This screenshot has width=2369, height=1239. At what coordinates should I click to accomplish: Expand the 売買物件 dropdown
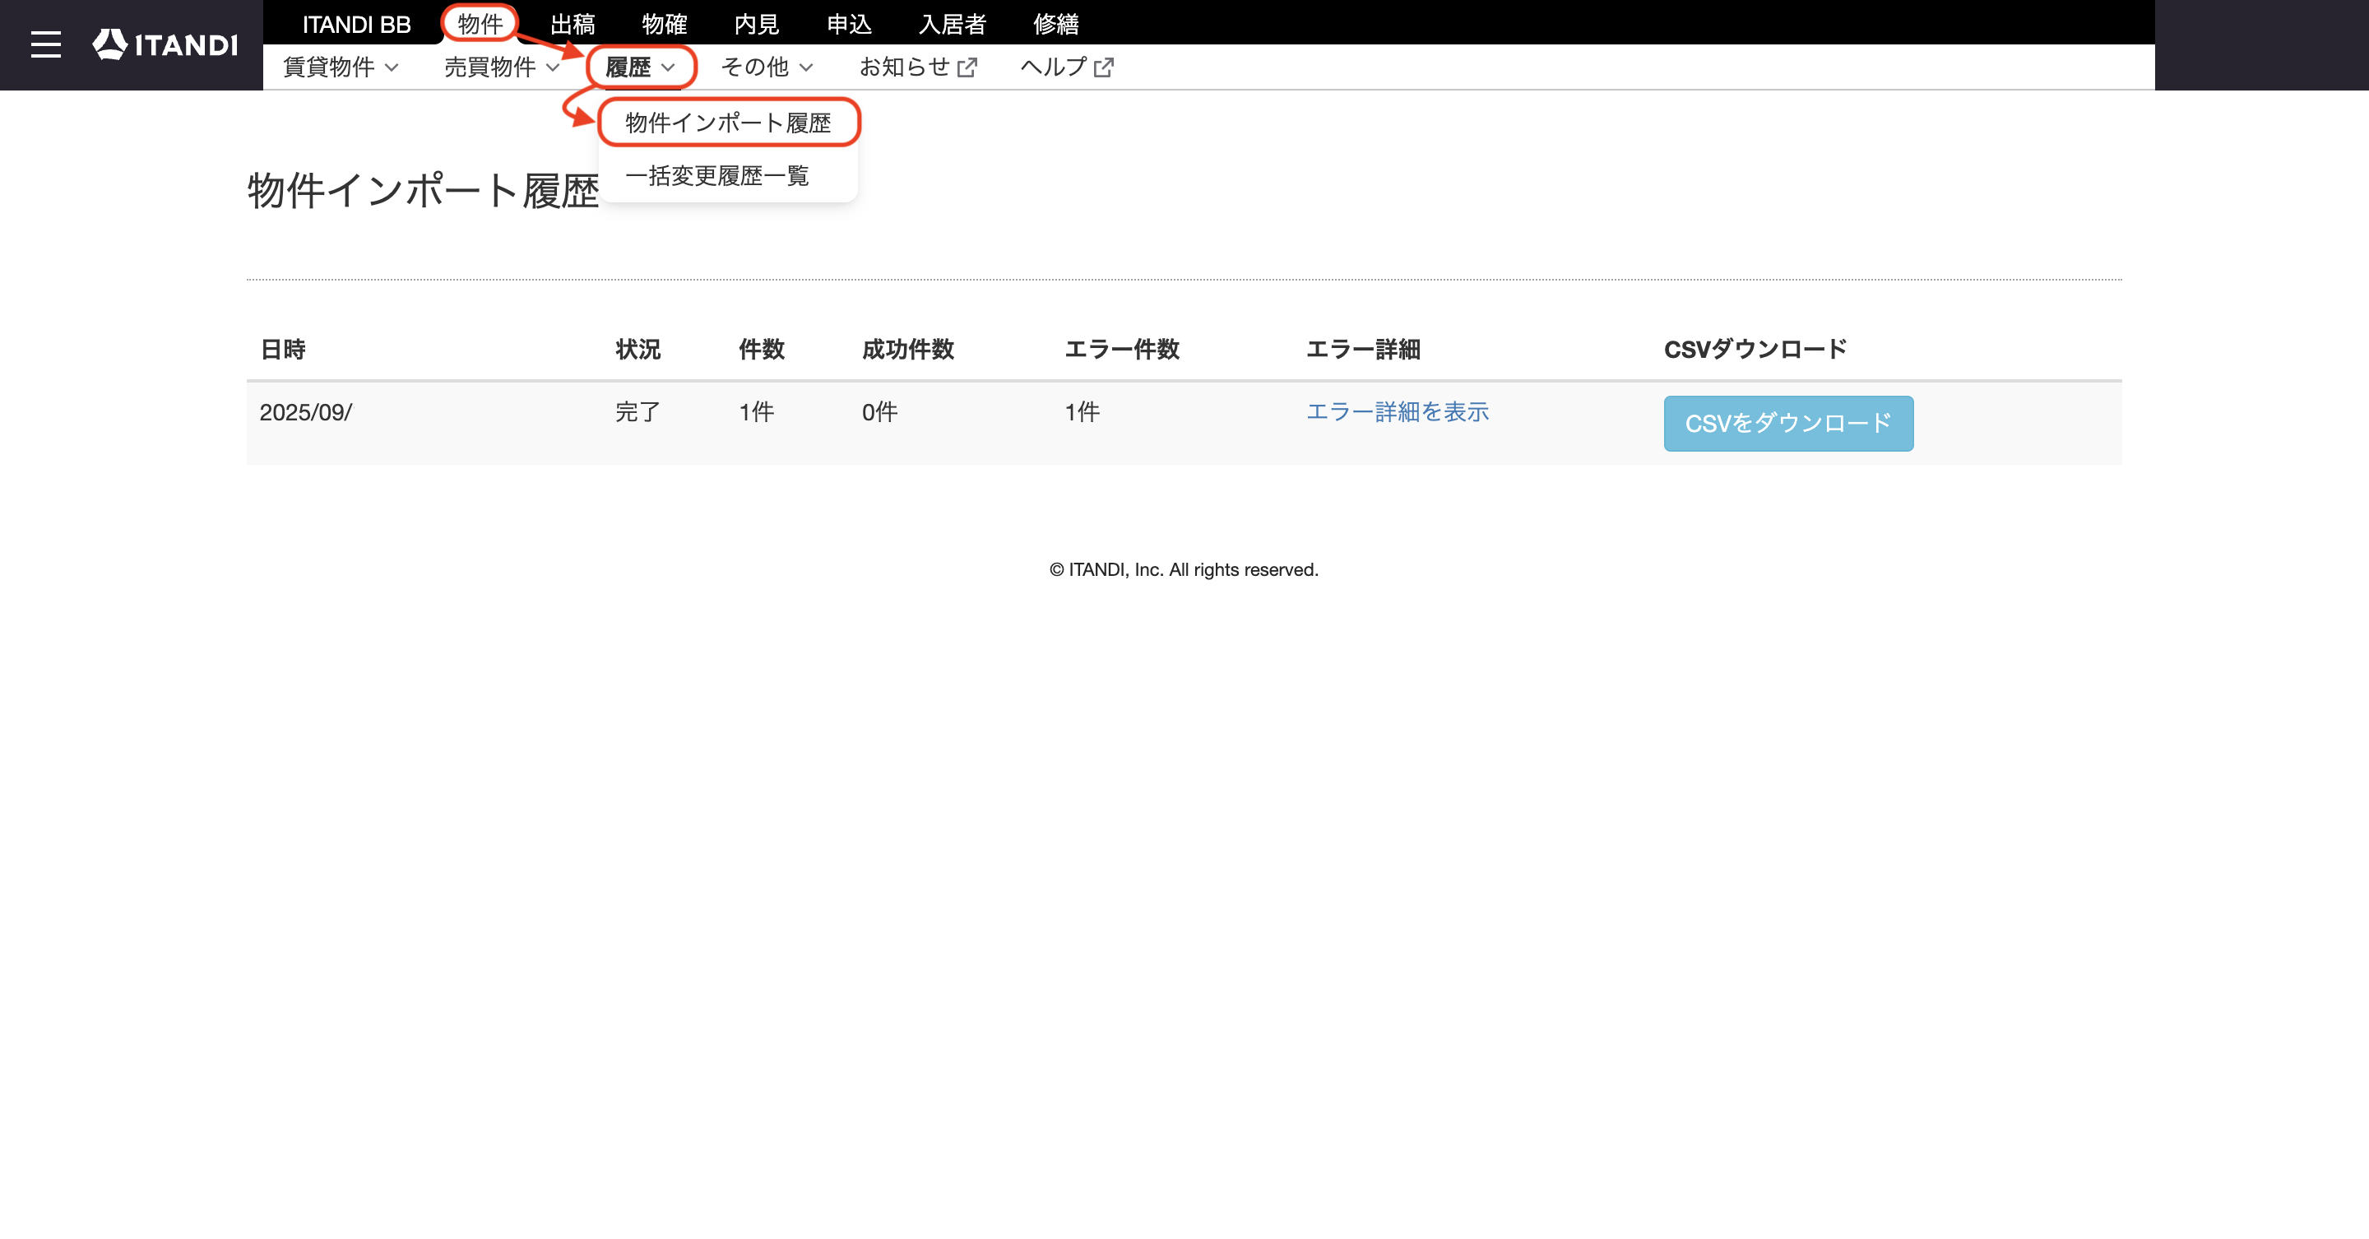click(x=501, y=67)
